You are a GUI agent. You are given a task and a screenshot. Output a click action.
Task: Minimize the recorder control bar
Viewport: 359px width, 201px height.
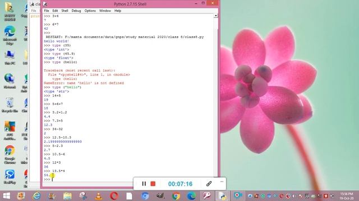[222, 181]
